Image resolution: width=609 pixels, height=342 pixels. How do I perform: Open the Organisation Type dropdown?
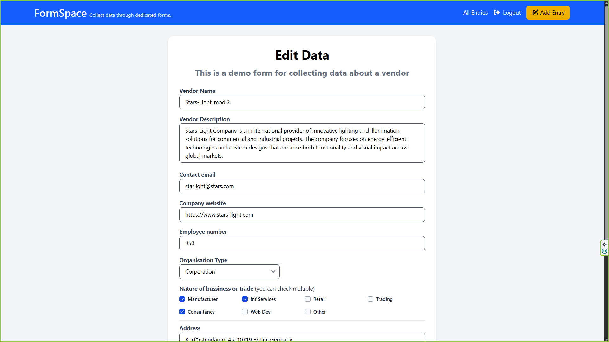[x=229, y=272]
